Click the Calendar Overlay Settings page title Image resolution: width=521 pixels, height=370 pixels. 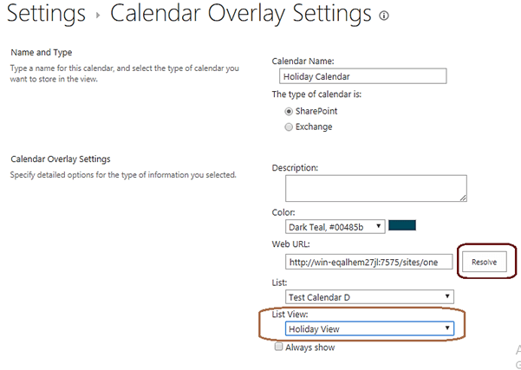(x=241, y=15)
